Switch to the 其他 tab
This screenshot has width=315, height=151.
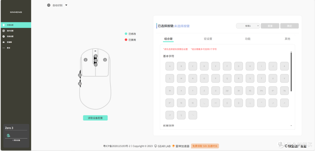pyautogui.click(x=288, y=39)
